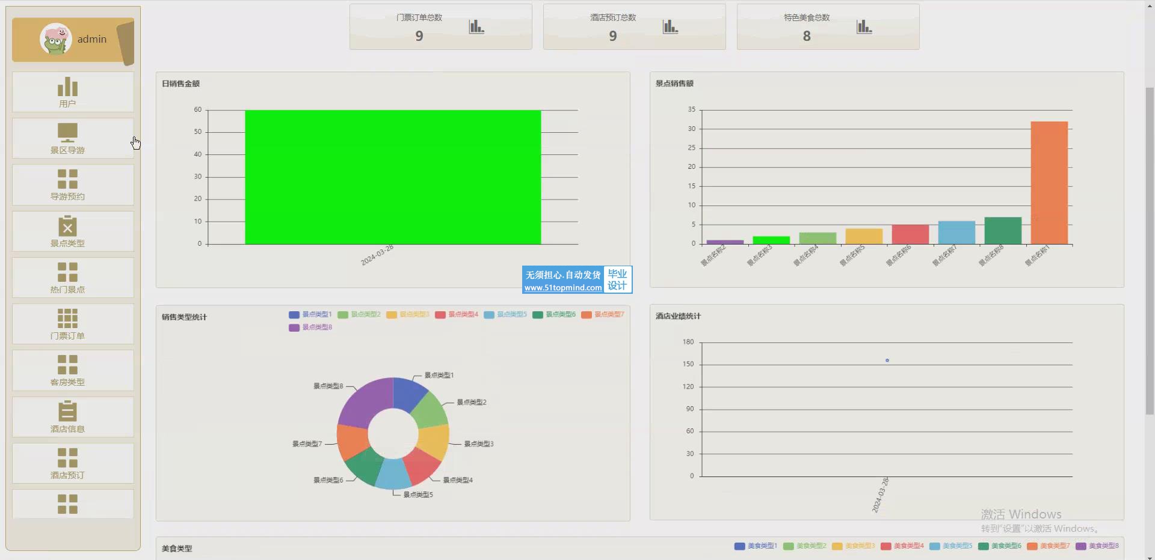The width and height of the screenshot is (1155, 560).
Task: Toggle 景点类型4 legend in 销售类型统计
Action: (457, 314)
